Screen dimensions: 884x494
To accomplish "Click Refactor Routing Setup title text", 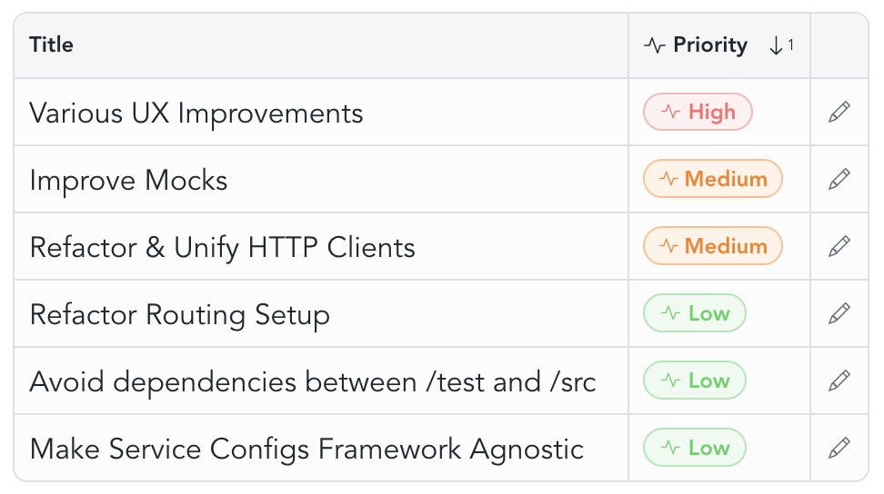I will coord(179,315).
